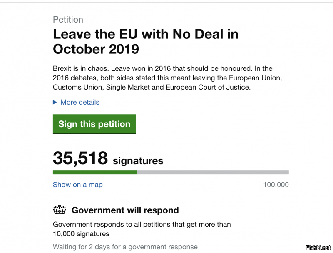Click the 100,000 signature target number

276,185
